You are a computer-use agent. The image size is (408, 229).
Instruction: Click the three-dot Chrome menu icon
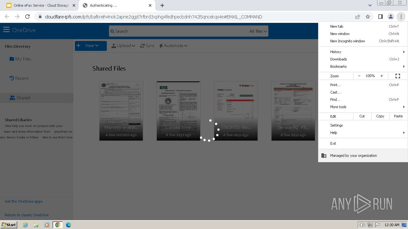pyautogui.click(x=401, y=17)
